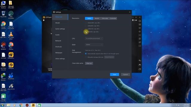Select the Tablet resolution tab
The width and height of the screenshot is (191, 107).
click(89, 18)
